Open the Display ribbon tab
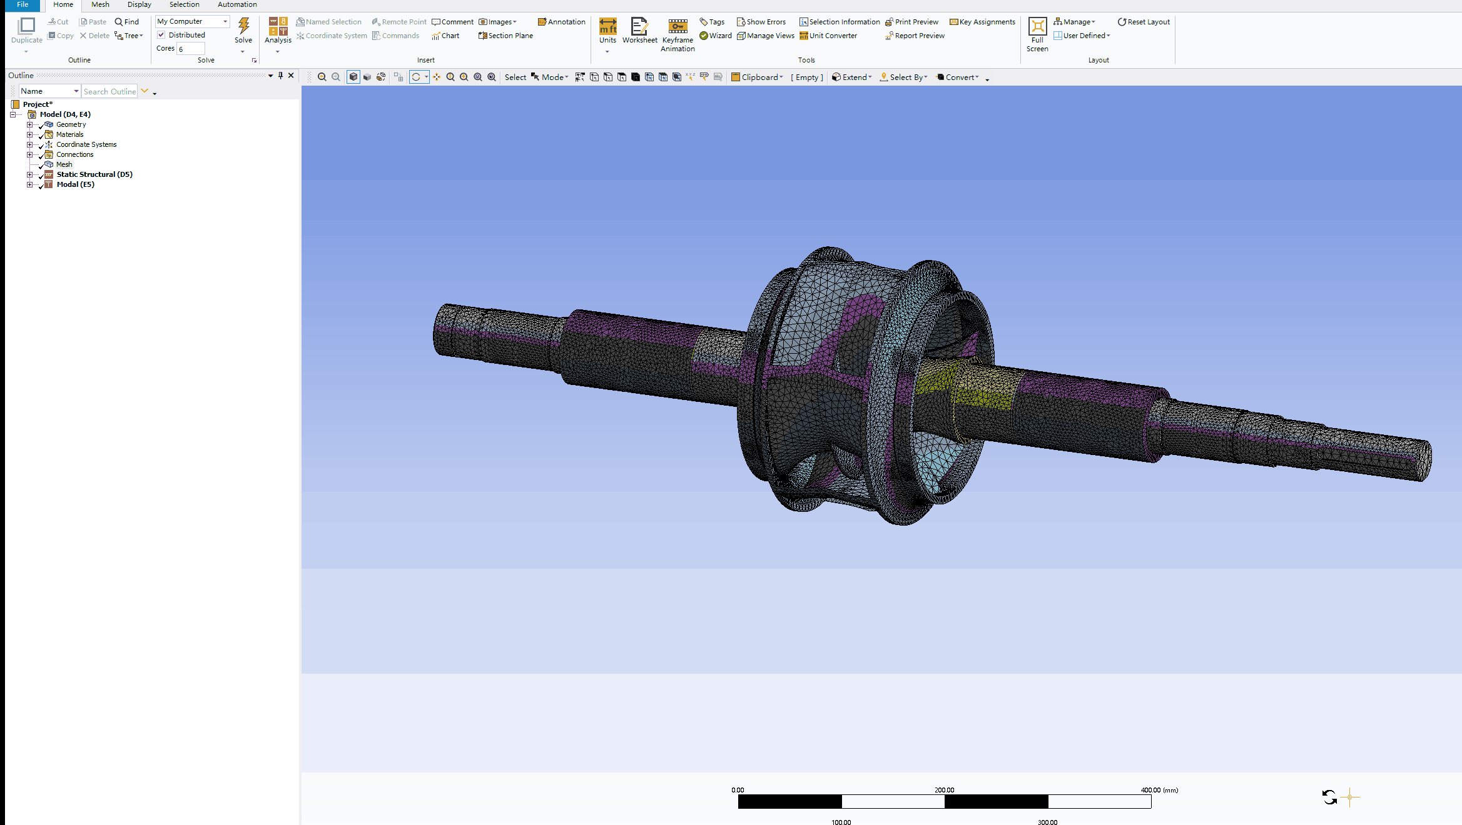1462x825 pixels. [x=139, y=4]
